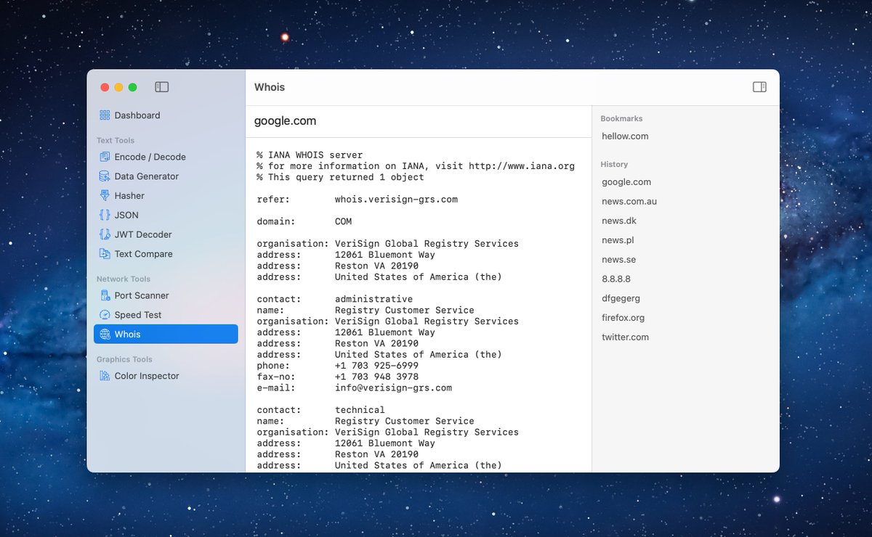Open the Dashboard sidebar item
Image resolution: width=872 pixels, height=537 pixels.
coord(166,115)
